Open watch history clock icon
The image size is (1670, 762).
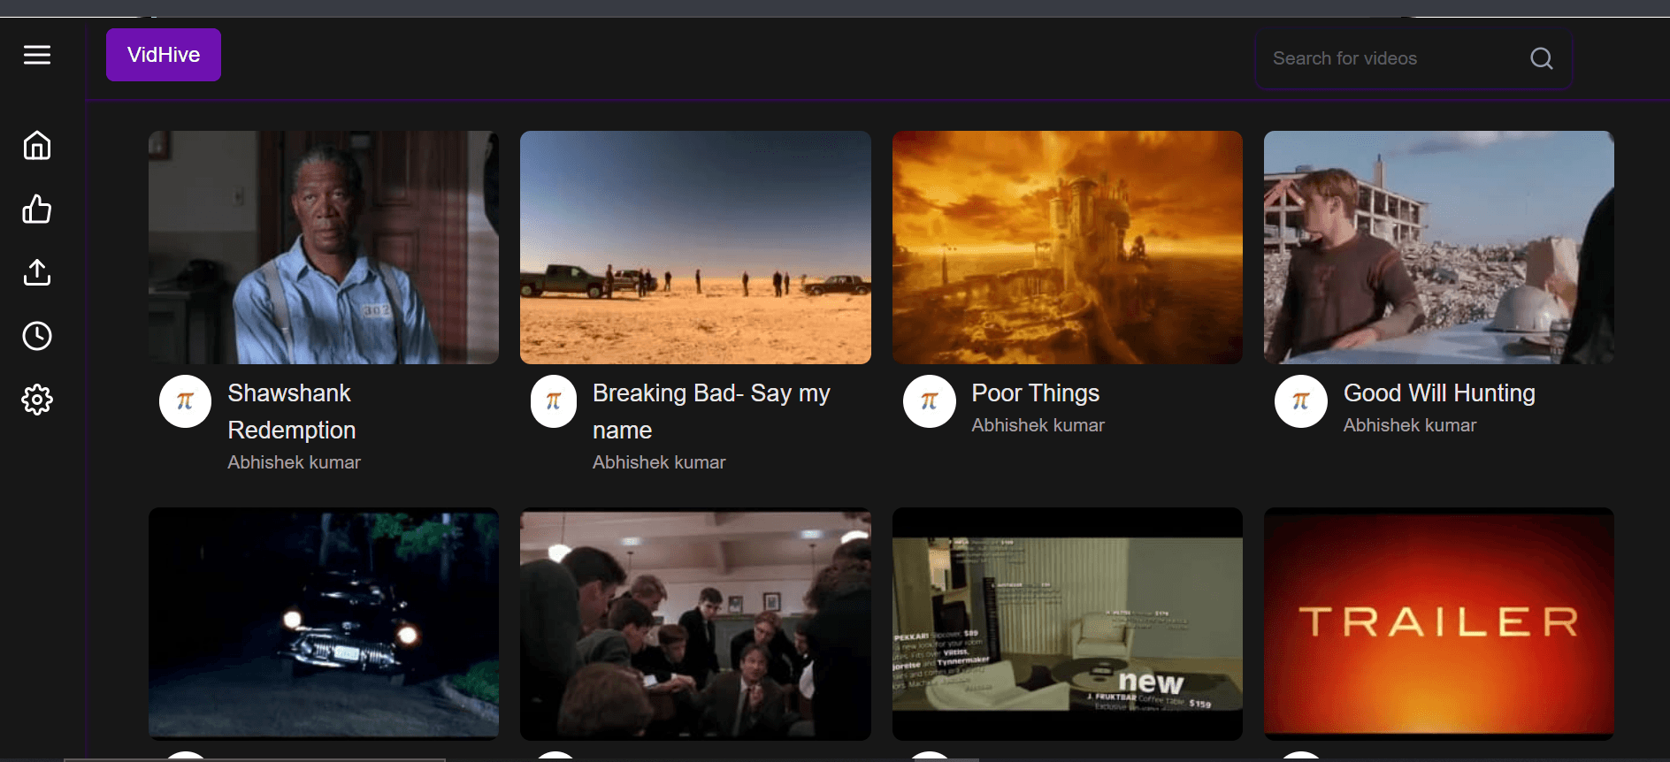[x=37, y=336]
